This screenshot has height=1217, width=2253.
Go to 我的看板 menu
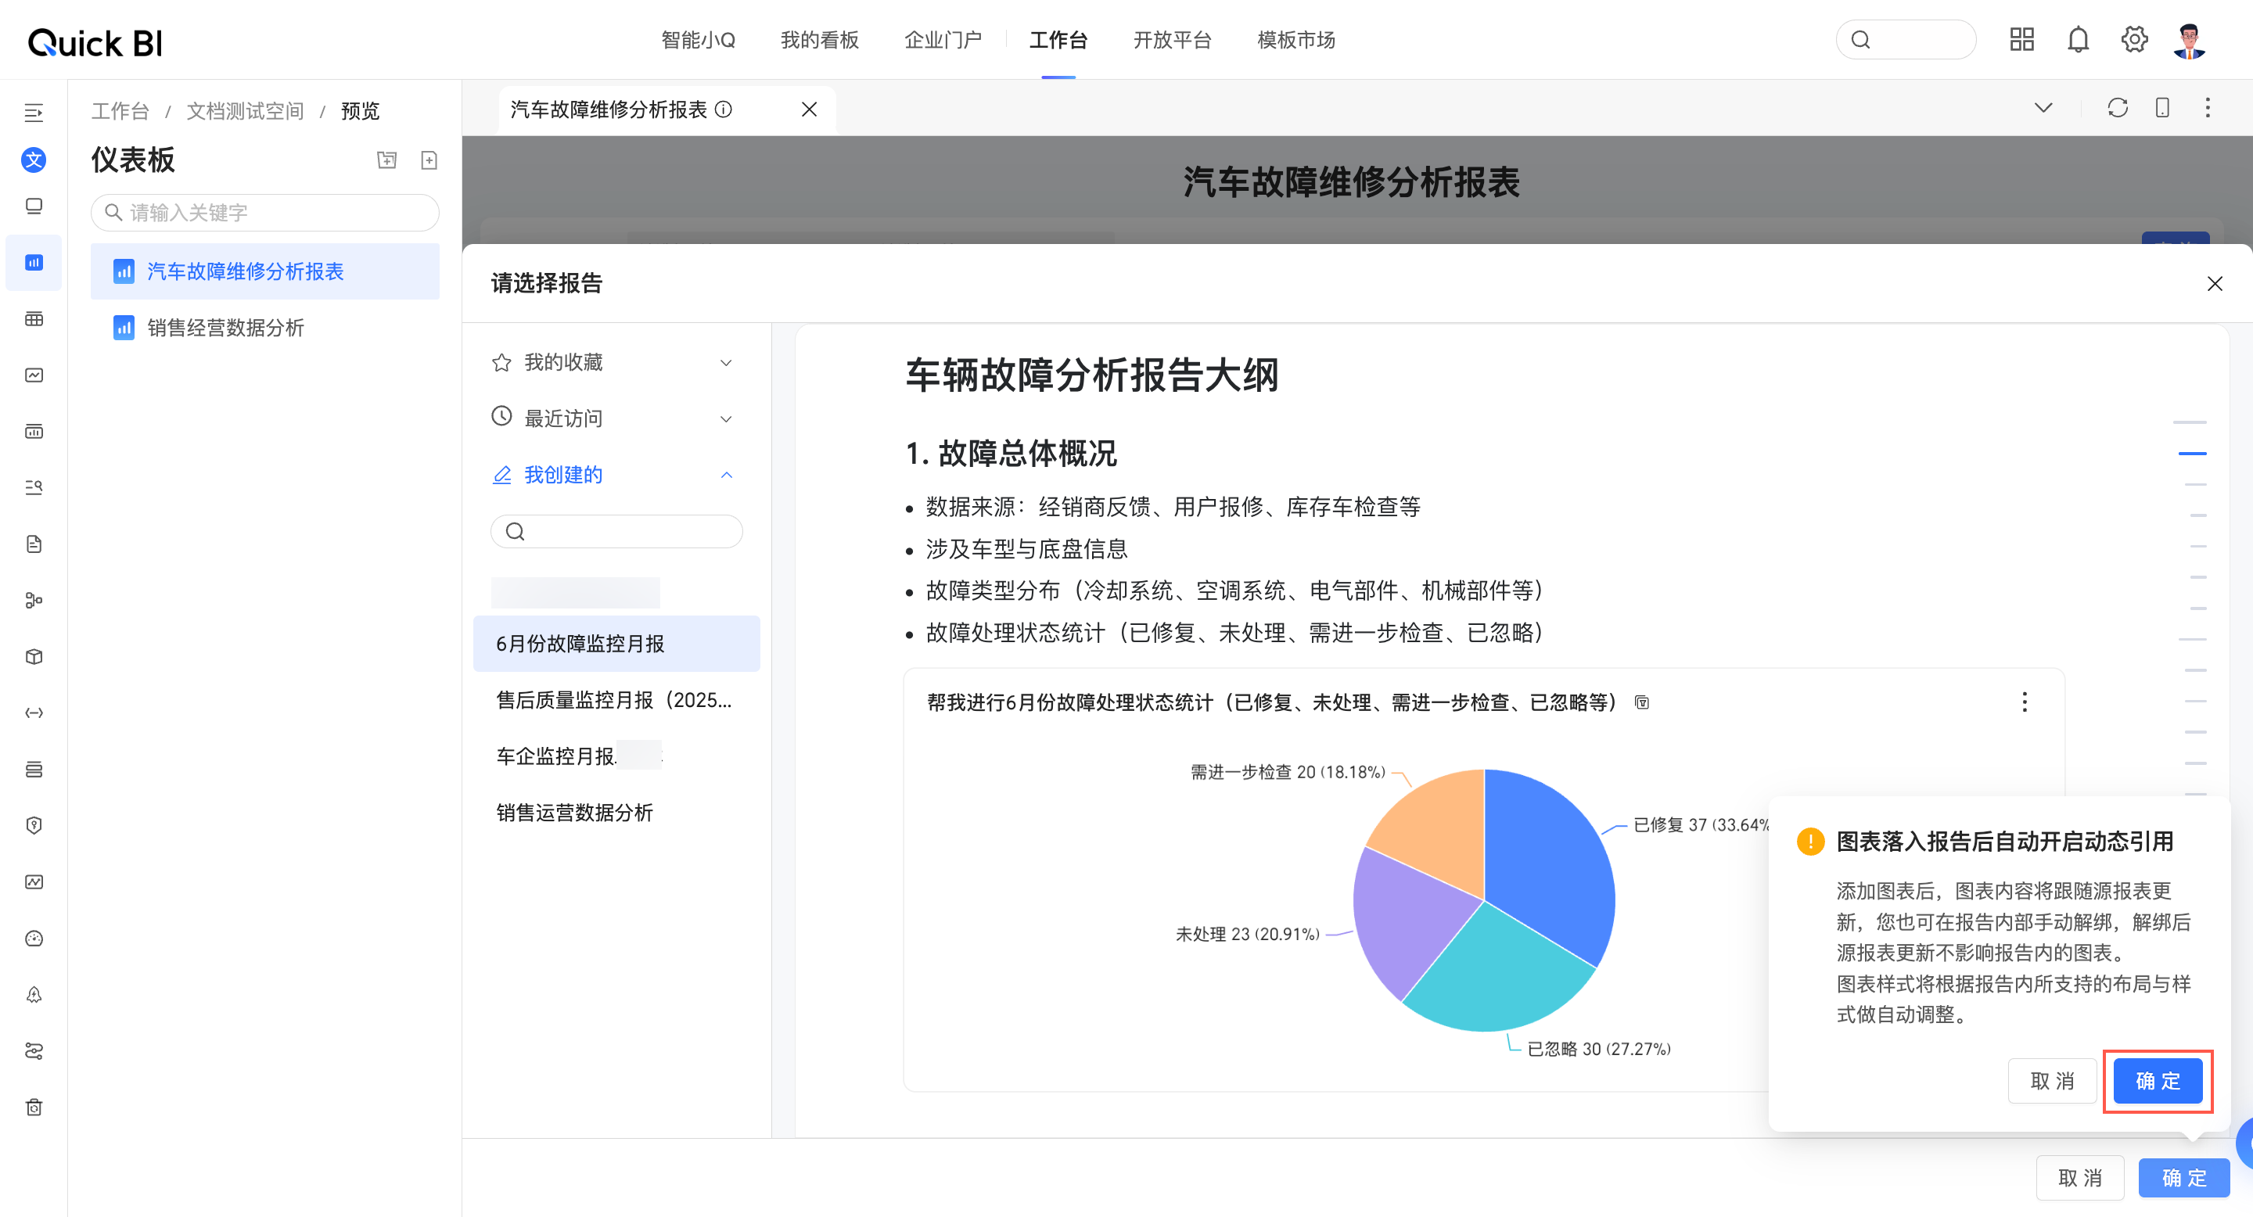[x=820, y=40]
